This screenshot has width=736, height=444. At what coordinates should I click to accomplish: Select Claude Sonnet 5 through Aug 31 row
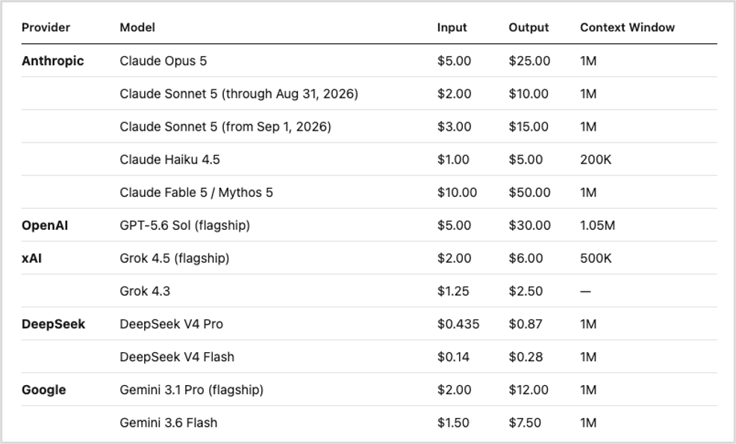[x=369, y=94]
